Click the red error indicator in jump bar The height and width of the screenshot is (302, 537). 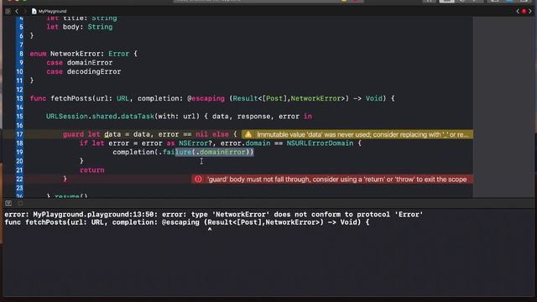coord(524,11)
